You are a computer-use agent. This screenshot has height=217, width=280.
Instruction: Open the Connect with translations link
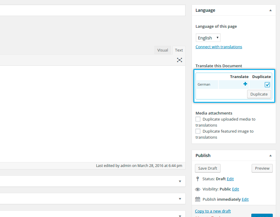pos(219,47)
